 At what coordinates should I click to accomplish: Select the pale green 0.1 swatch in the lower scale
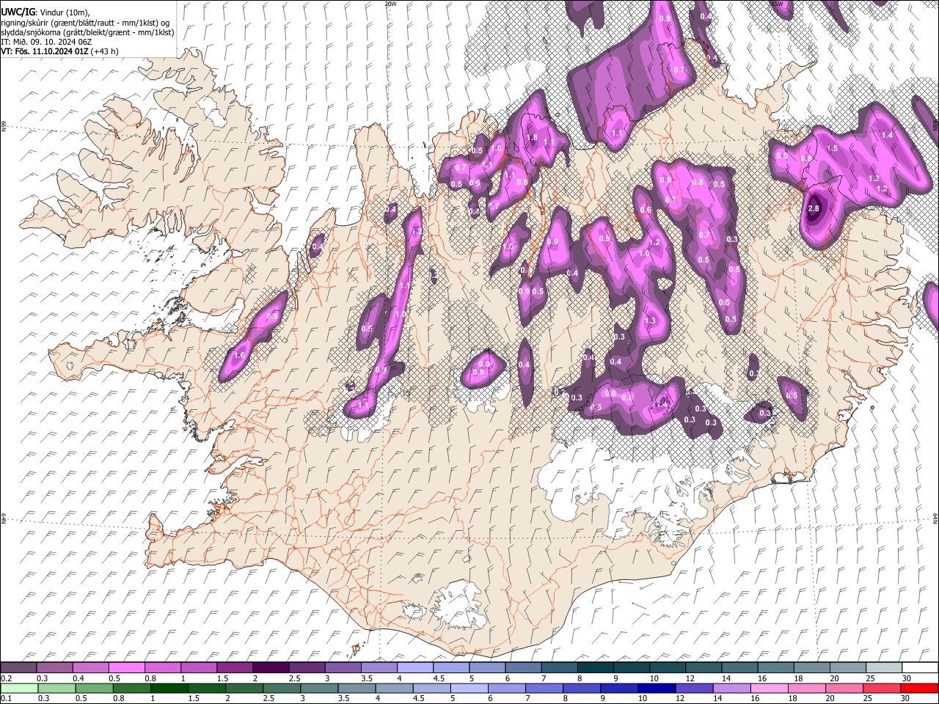(x=19, y=688)
